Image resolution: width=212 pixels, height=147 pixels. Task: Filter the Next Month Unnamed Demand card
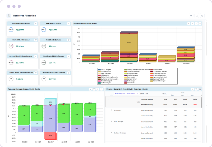click(x=68, y=73)
